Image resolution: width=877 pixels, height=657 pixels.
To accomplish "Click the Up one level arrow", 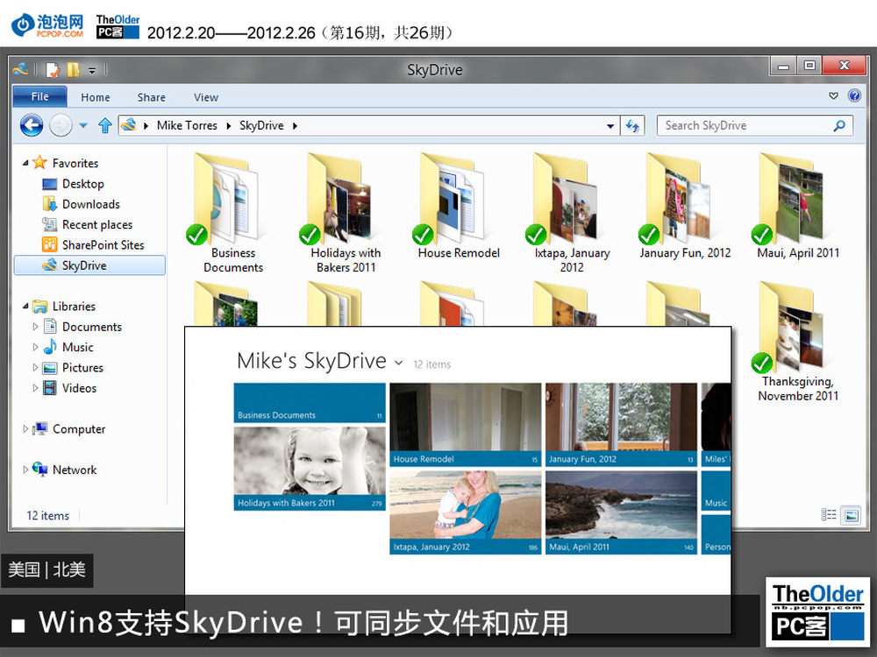I will click(x=104, y=125).
